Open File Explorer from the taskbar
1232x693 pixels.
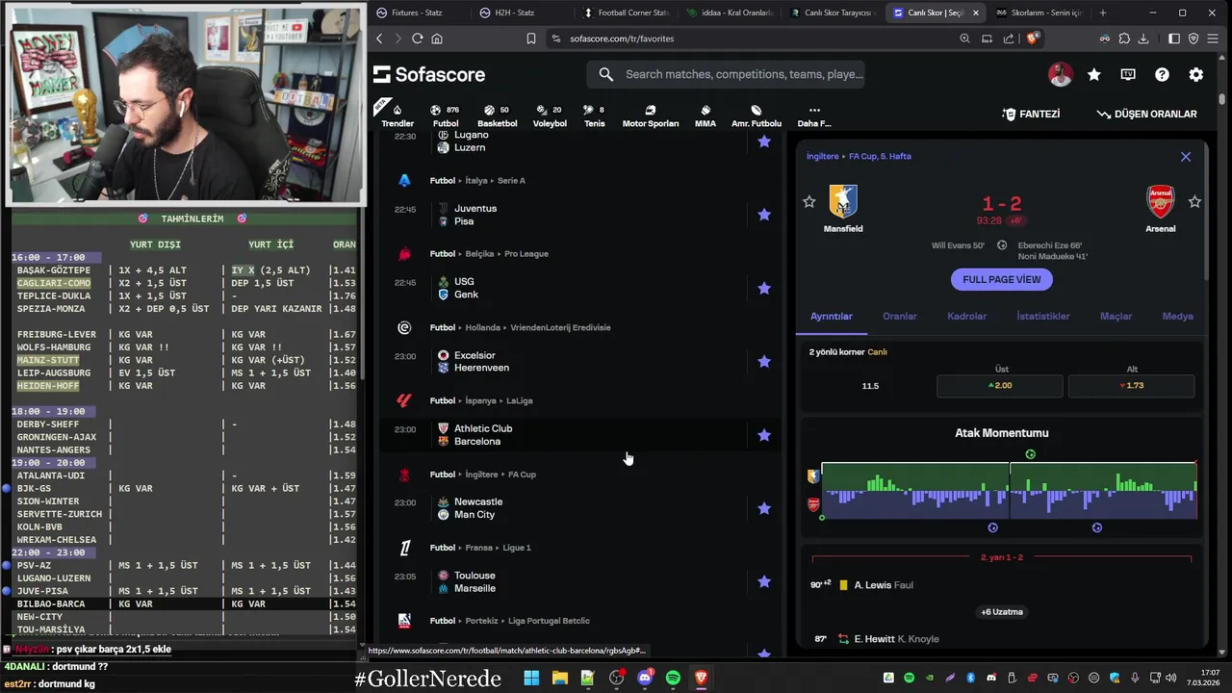click(559, 678)
